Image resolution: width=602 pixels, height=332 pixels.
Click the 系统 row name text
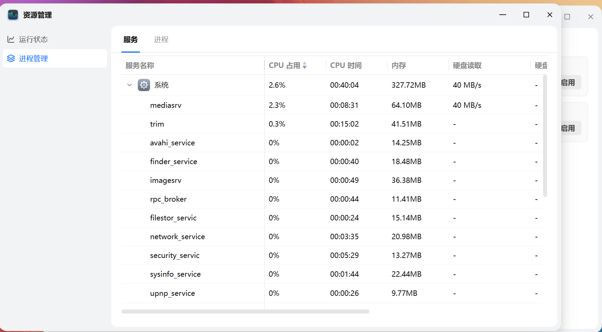point(161,85)
